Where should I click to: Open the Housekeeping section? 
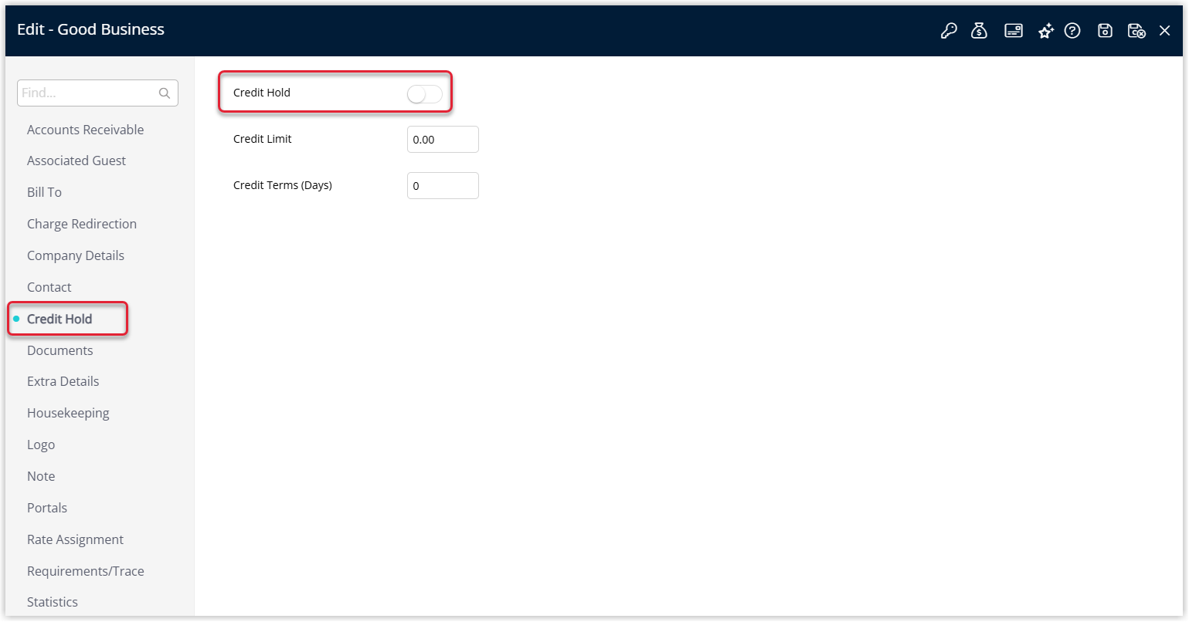coord(68,413)
